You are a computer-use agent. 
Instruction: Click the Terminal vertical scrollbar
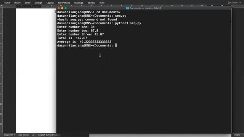[x=231, y=17]
